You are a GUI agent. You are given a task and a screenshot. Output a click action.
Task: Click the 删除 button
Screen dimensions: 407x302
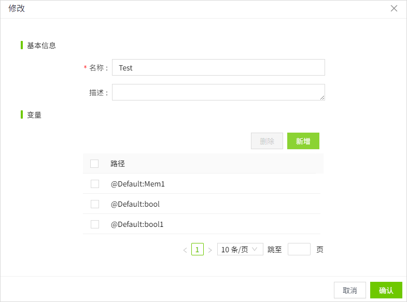[x=267, y=141]
